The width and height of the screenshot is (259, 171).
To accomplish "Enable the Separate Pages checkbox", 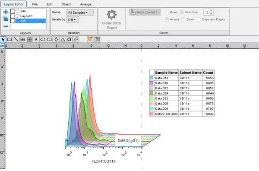I will 199,19.
